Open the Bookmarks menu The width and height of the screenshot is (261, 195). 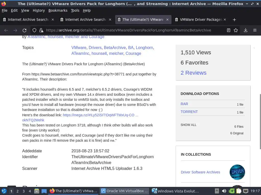click(58, 10)
